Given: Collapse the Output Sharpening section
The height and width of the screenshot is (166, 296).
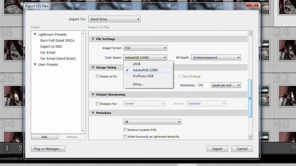Looking at the screenshot, I should point(93,95).
